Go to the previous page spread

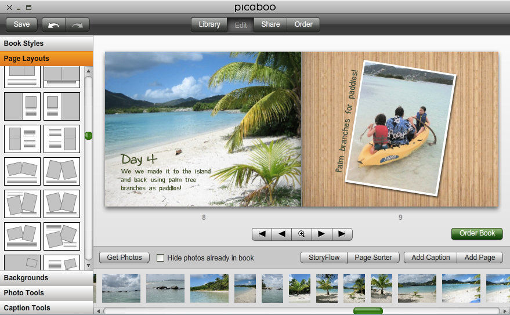coord(282,234)
